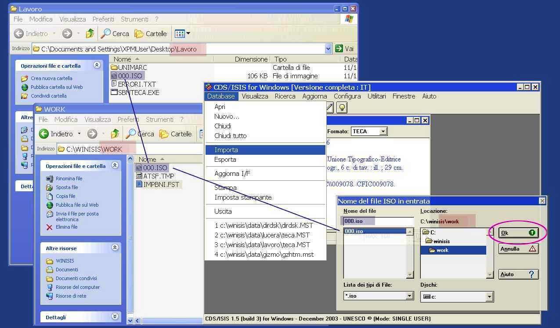Open Ricerca menu in CDS/ISIS

(x=285, y=96)
